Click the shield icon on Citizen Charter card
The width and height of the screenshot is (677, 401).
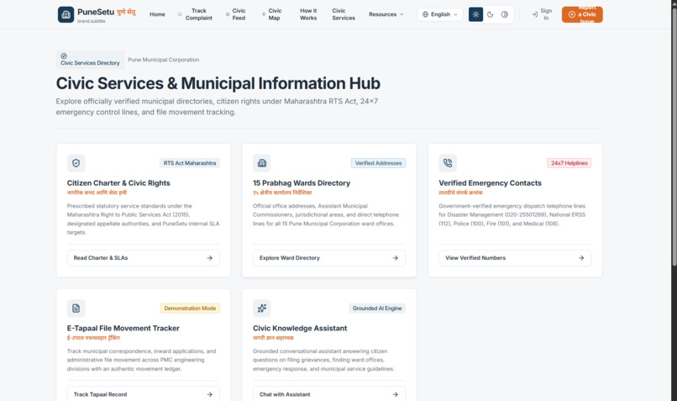click(x=76, y=163)
